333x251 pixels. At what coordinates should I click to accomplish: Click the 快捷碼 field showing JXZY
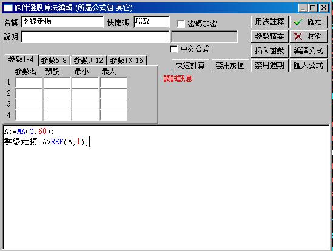(152, 22)
